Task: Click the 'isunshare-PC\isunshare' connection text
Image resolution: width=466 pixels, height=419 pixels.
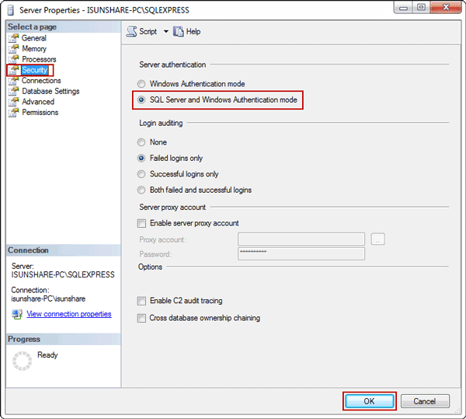Action: 48,299
